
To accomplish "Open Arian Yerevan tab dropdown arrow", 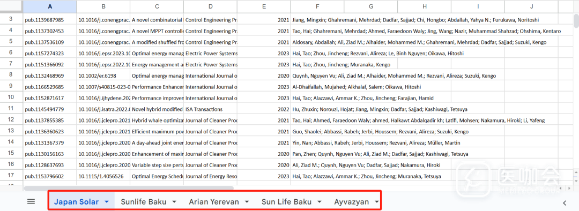I will (x=247, y=202).
